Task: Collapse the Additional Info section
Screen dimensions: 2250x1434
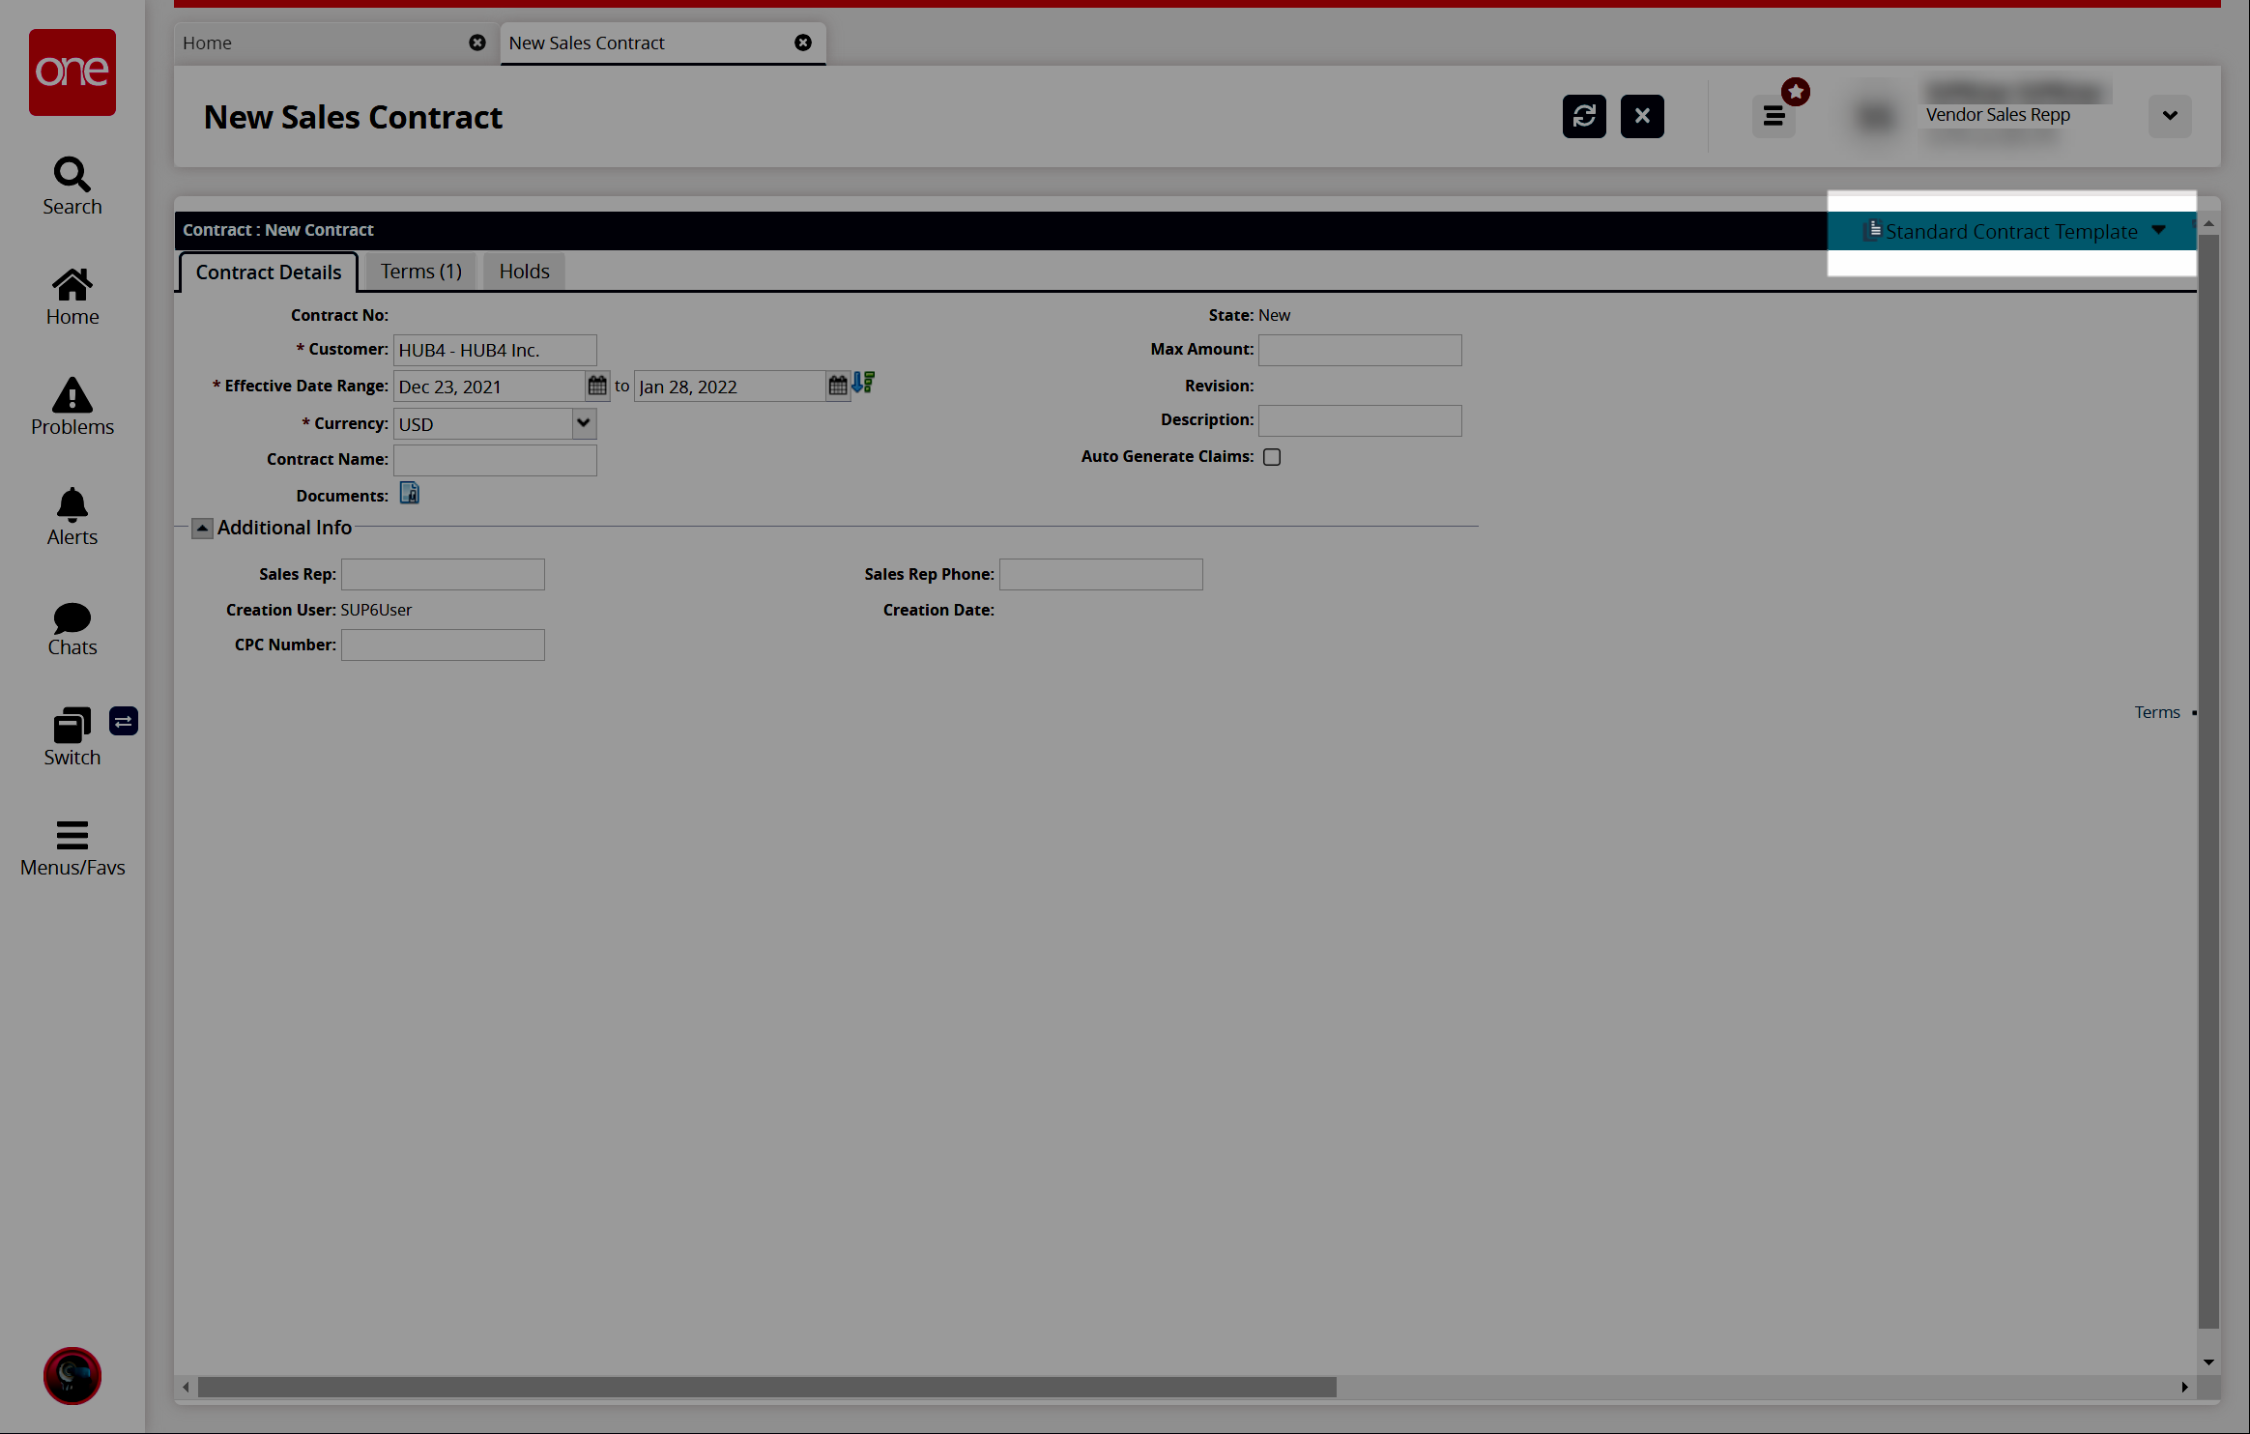Action: pos(202,528)
